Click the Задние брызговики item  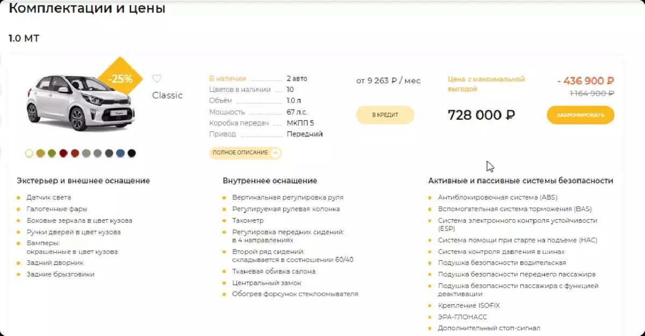[61, 274]
